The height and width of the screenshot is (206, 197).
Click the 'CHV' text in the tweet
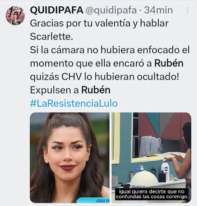71,77
